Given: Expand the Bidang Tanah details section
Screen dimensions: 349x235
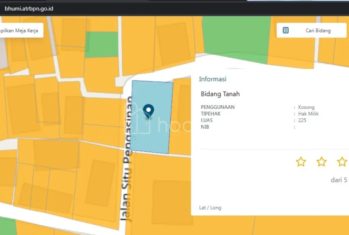Looking at the screenshot, I should click(221, 94).
